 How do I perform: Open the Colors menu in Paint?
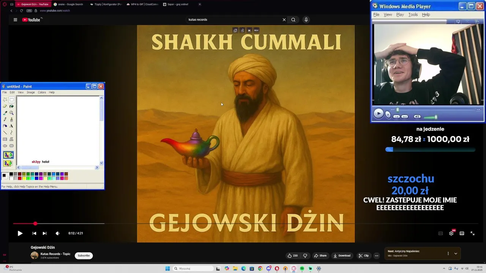42,92
